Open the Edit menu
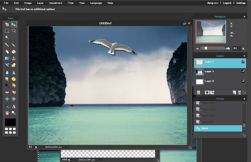The width and height of the screenshot is (251, 162). coord(16,3)
